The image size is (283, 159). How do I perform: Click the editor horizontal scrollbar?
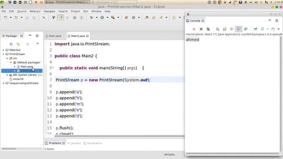tap(119, 136)
